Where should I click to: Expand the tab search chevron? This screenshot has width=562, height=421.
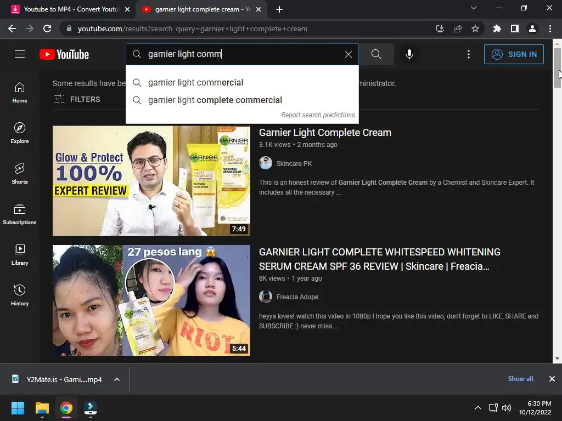(x=474, y=8)
